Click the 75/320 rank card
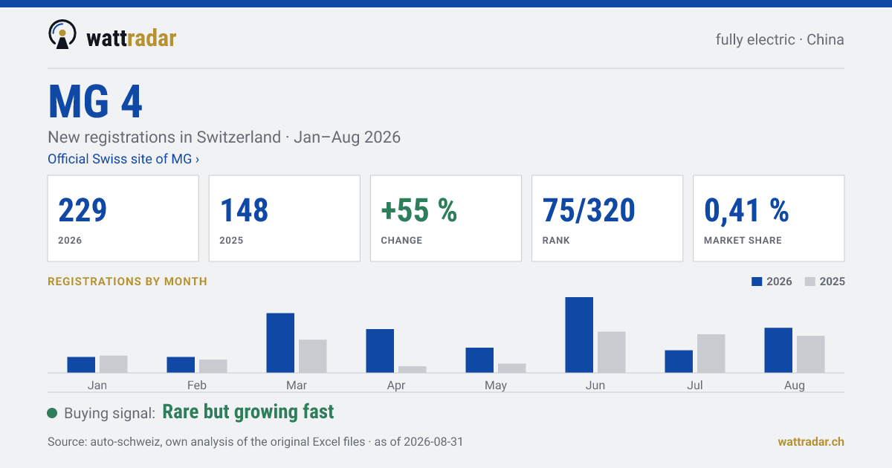The width and height of the screenshot is (892, 468). tap(607, 218)
